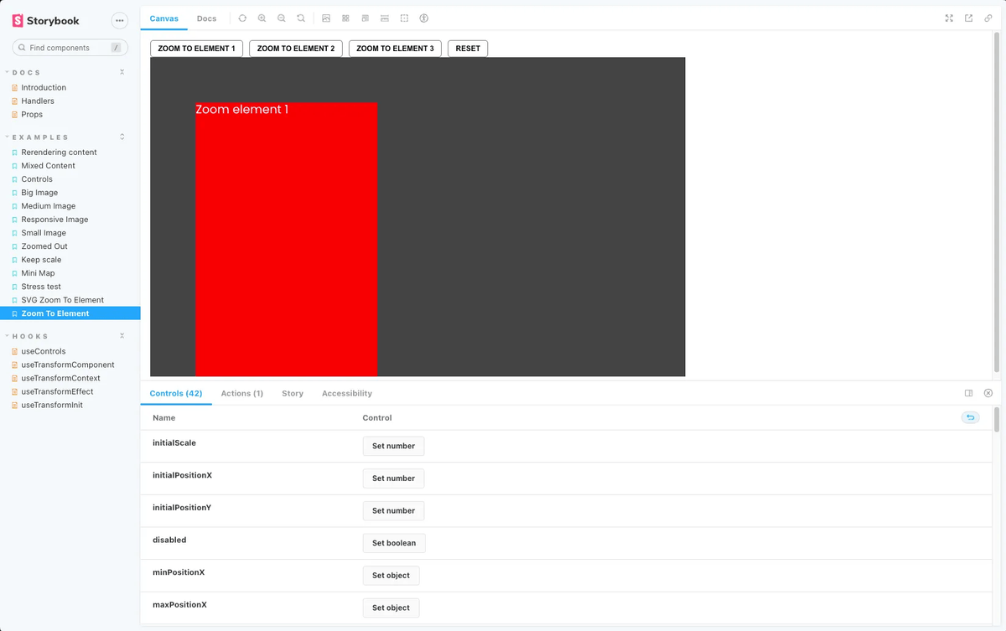1006x631 pixels.
Task: Enable the measure tool icon
Action: [x=385, y=18]
